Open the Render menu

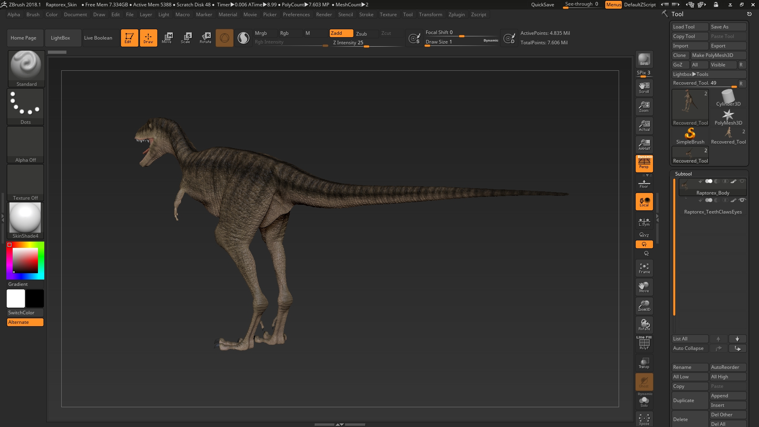pyautogui.click(x=324, y=15)
